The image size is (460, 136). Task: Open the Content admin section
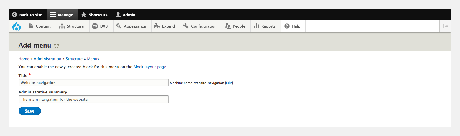(x=40, y=26)
